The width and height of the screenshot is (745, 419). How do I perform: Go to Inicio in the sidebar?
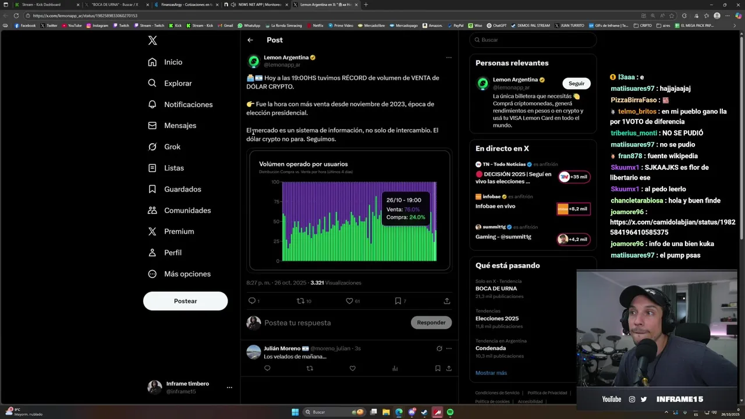click(165, 62)
